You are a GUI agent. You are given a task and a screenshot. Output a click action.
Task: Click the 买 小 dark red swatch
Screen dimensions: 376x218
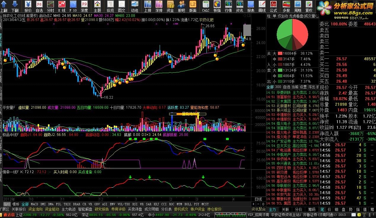[280, 65]
